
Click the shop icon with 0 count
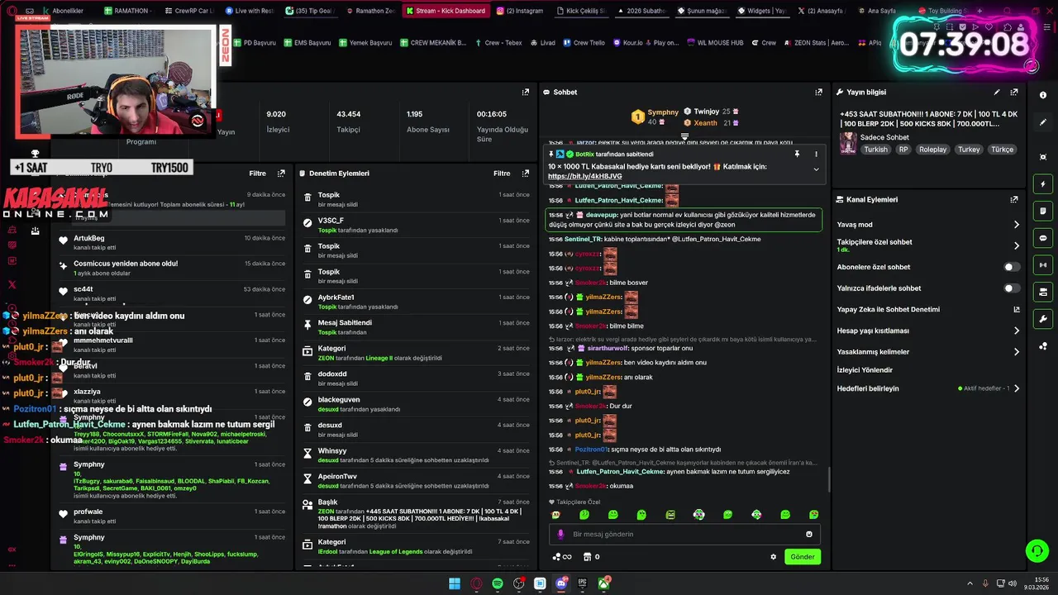(x=589, y=557)
